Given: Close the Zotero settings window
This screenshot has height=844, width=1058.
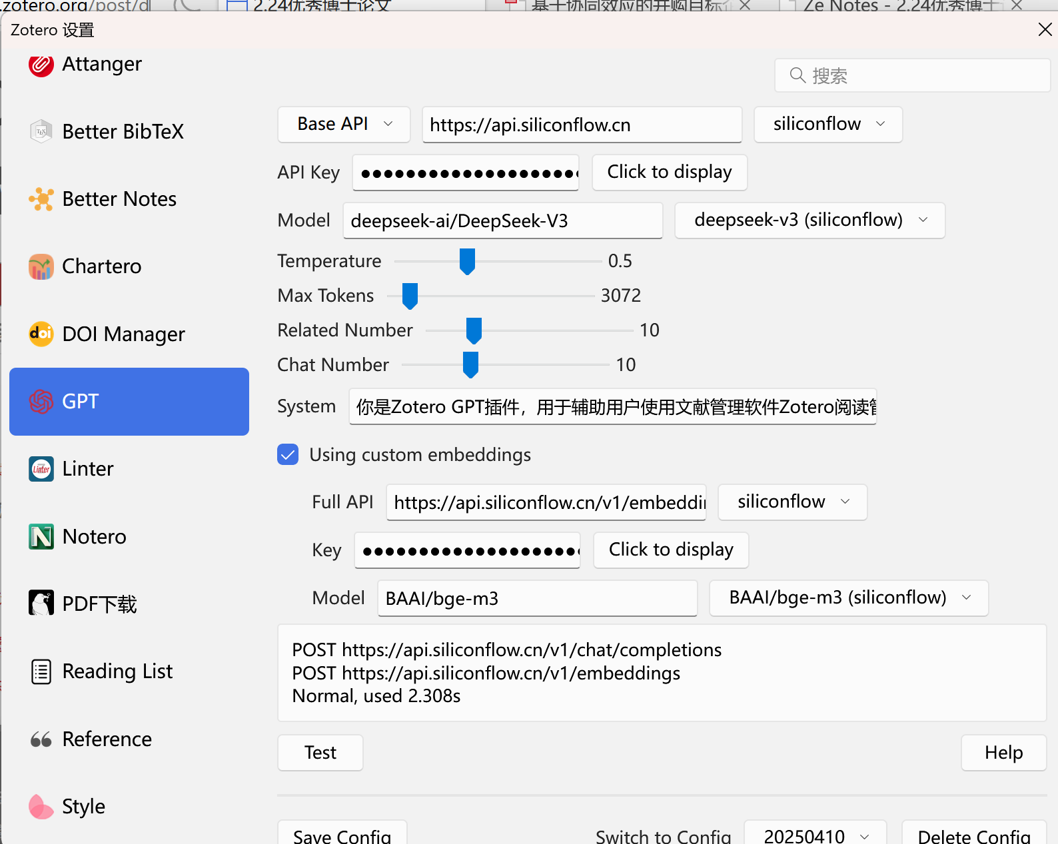Looking at the screenshot, I should [1045, 29].
